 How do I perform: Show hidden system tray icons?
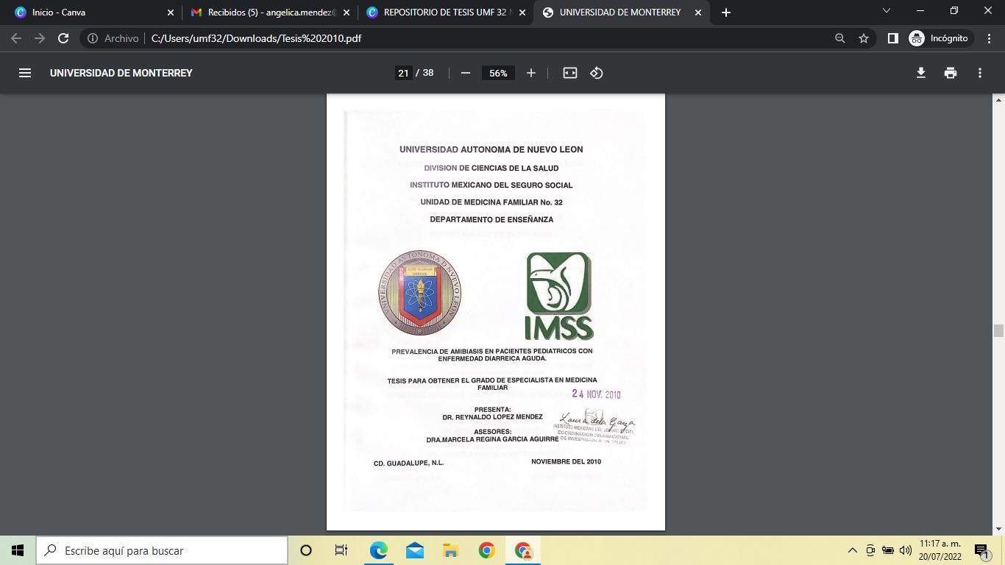coord(853,550)
